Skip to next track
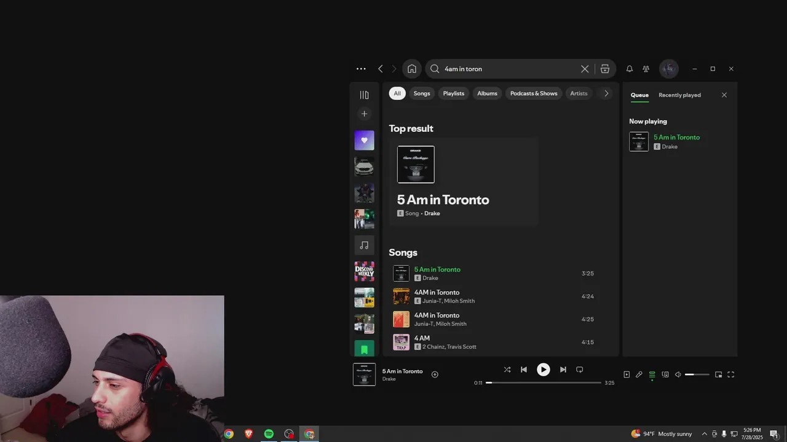Screen dimensions: 787x442 coord(563,370)
